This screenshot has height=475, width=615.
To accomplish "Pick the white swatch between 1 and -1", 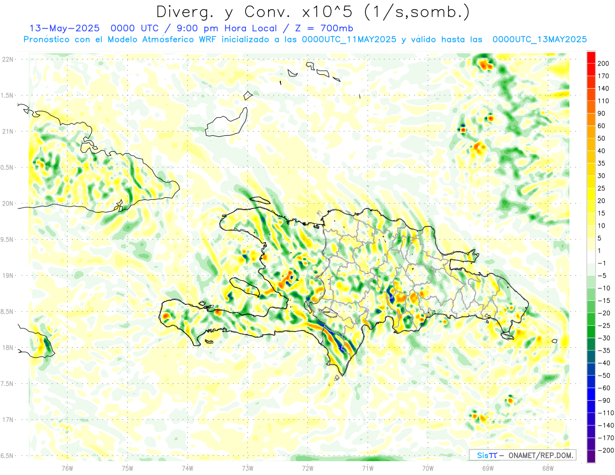I will (x=591, y=257).
